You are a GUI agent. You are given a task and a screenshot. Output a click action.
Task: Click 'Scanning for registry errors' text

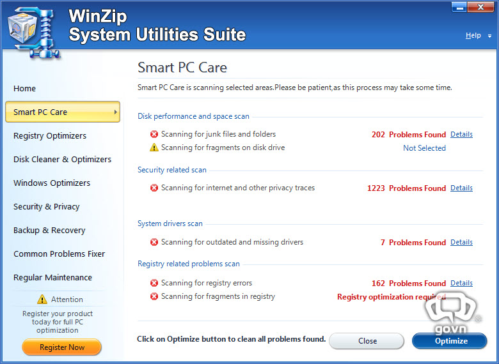click(207, 283)
